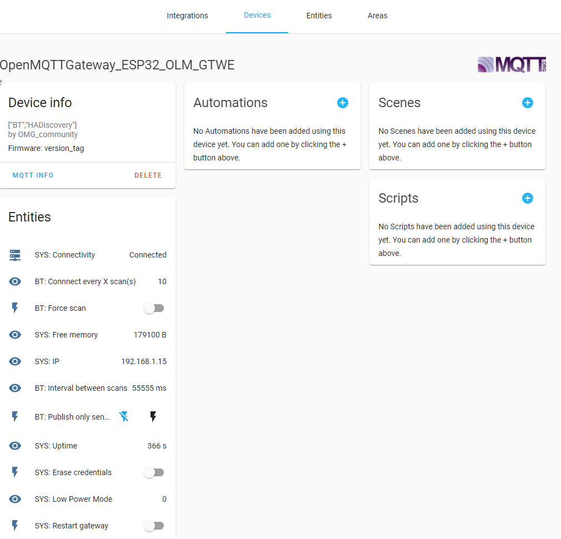Viewport: 561px width, 539px height.
Task: Turn on the SYS: Restart gateway toggle
Action: (154, 526)
